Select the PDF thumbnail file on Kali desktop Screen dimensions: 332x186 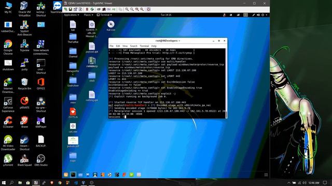[x=73, y=142]
